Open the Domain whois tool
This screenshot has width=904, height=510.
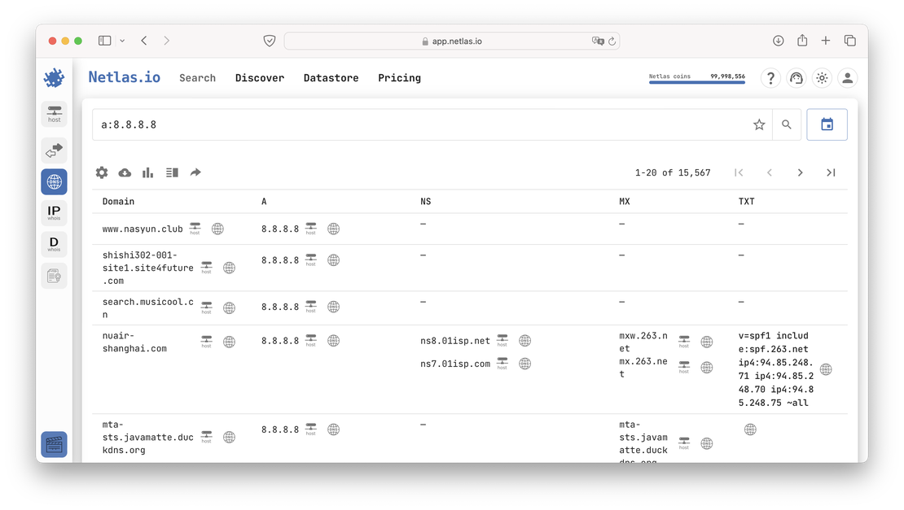[x=54, y=244]
